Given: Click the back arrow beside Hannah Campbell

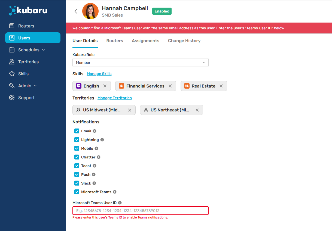Looking at the screenshot, I should coord(76,11).
